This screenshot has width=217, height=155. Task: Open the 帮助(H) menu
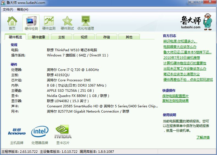point(23,10)
